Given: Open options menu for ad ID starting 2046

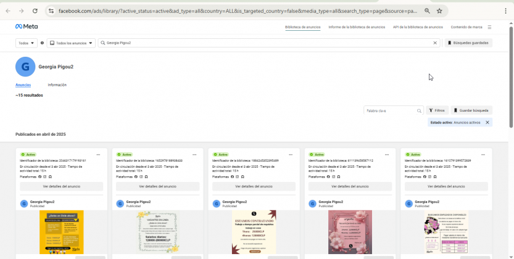Looking at the screenshot, I should pos(98,155).
